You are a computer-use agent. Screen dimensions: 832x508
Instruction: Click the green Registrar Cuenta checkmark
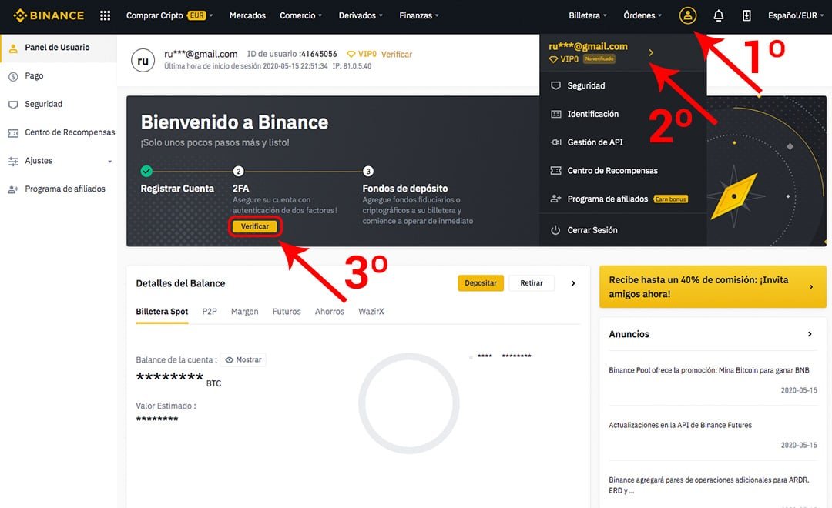click(146, 171)
